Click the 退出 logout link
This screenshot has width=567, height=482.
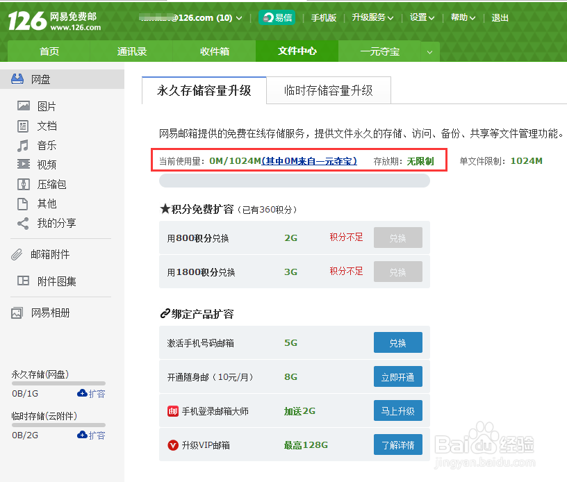[500, 17]
